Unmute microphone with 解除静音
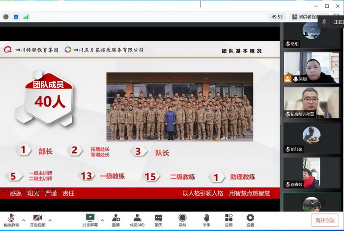Screen dimensions: 344x231 coord(11,220)
